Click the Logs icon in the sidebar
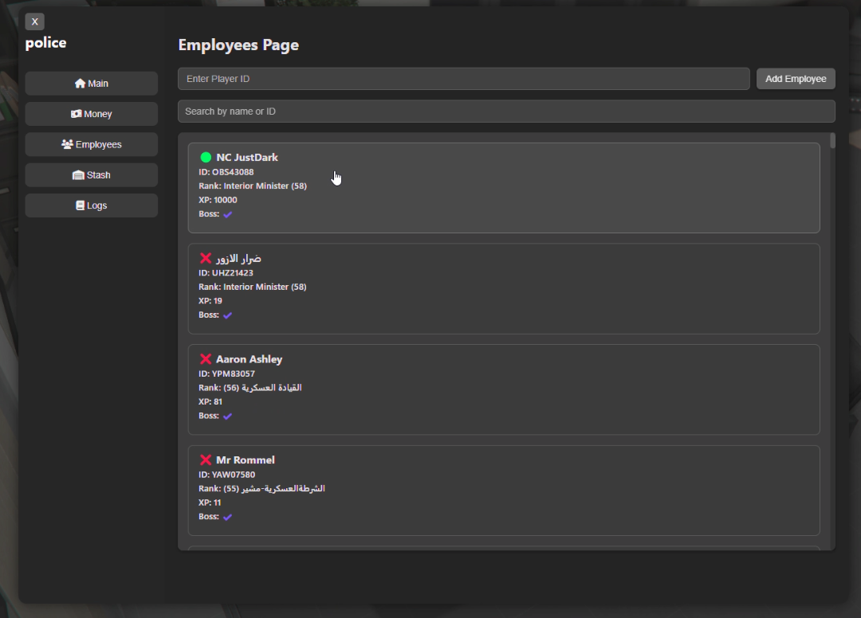 coord(79,205)
